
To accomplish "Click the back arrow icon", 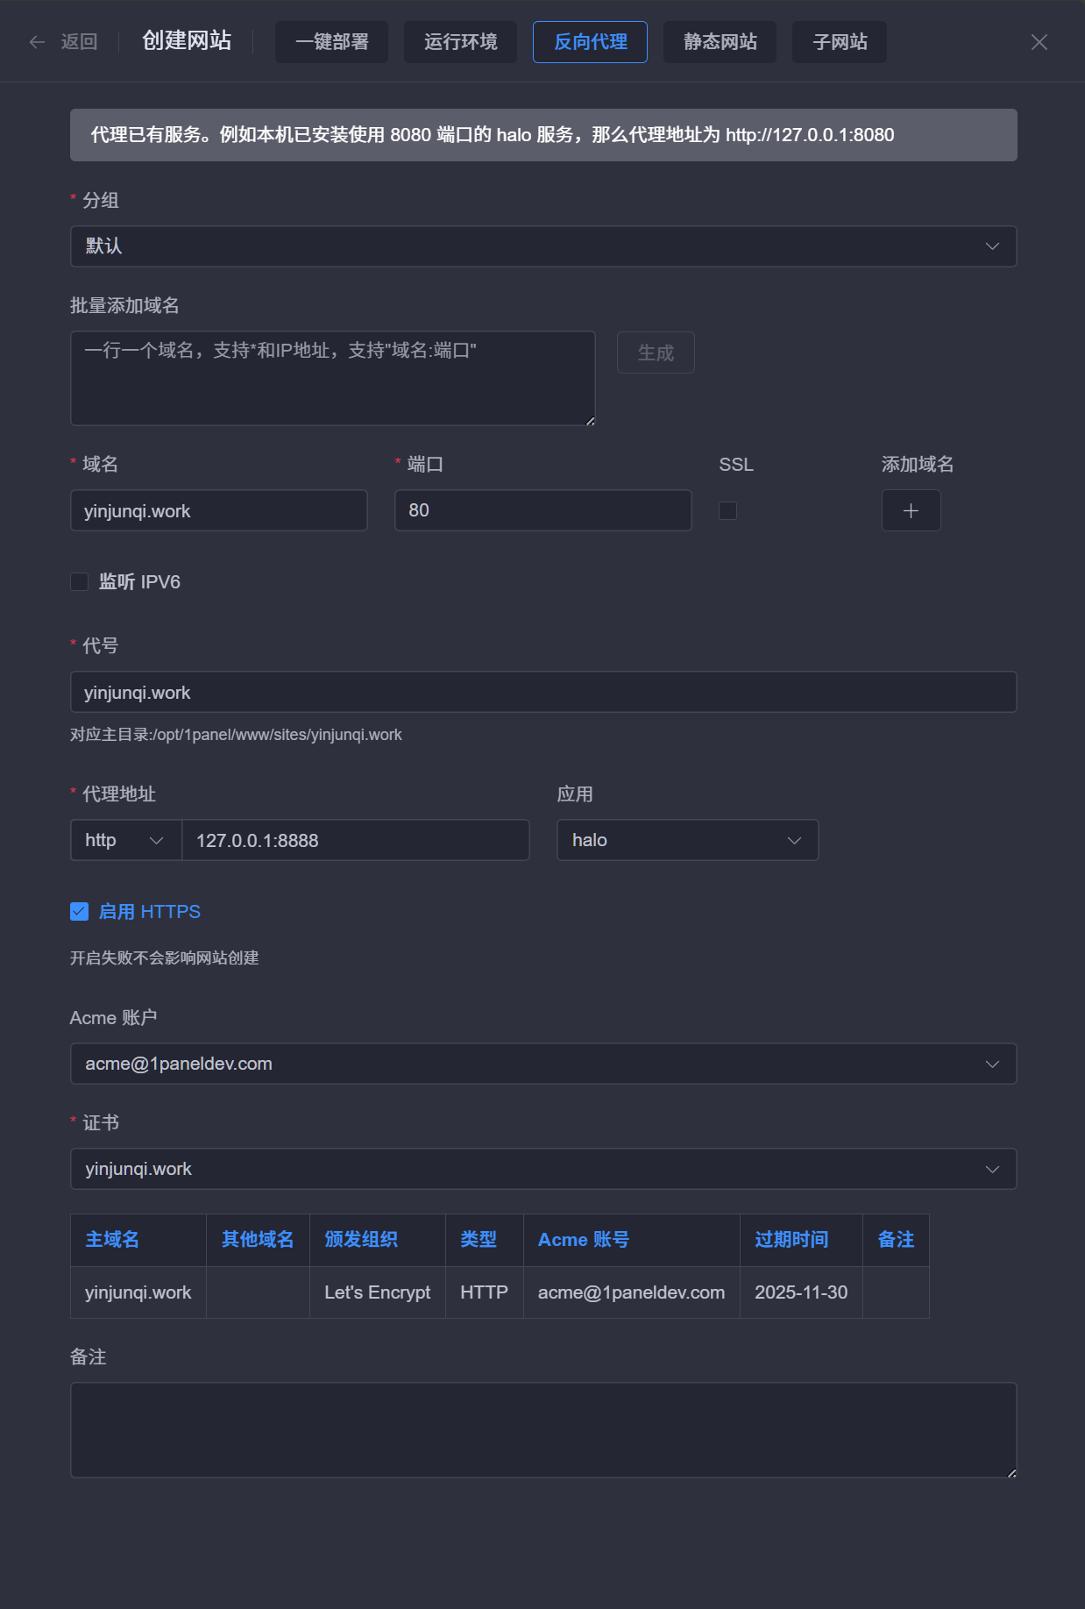I will point(37,42).
